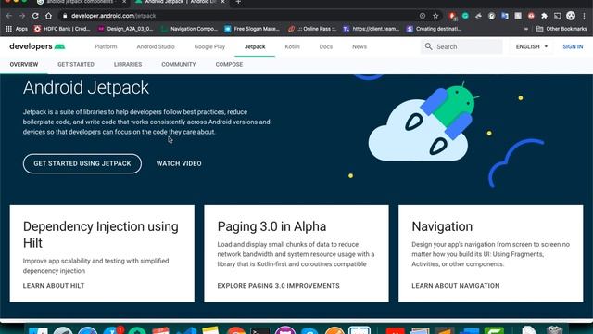
Task: Open Terminal from the dock
Action: point(260,330)
